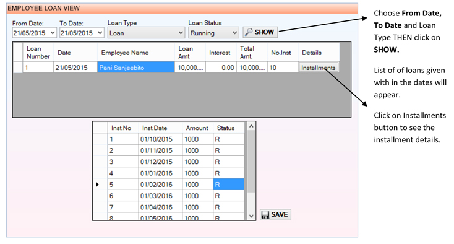Select loan date cell 21/05/2015 in grid
Viewport: 454px width, 244px height.
(x=75, y=68)
